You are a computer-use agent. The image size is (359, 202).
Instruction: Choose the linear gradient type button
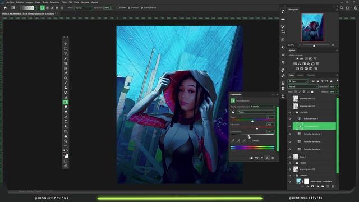tap(43, 8)
